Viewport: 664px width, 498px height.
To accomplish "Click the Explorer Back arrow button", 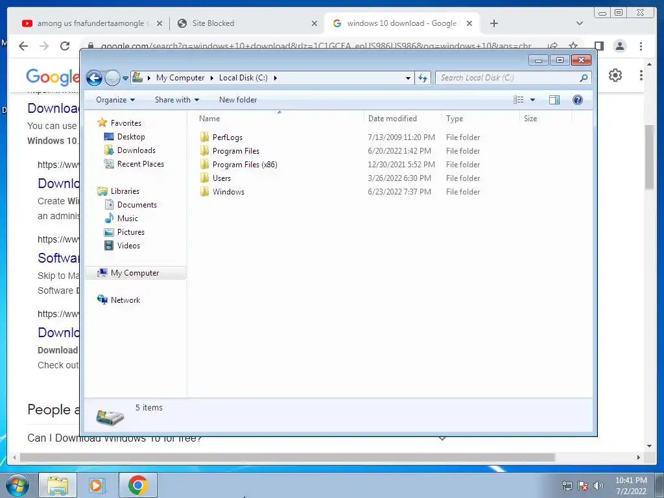I will tap(94, 78).
